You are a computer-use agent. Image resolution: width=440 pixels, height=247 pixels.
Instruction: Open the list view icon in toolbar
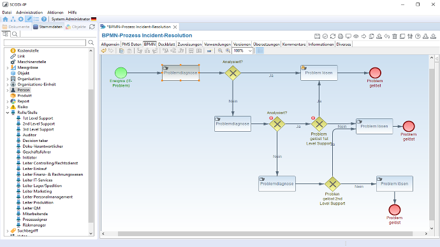click(36, 19)
